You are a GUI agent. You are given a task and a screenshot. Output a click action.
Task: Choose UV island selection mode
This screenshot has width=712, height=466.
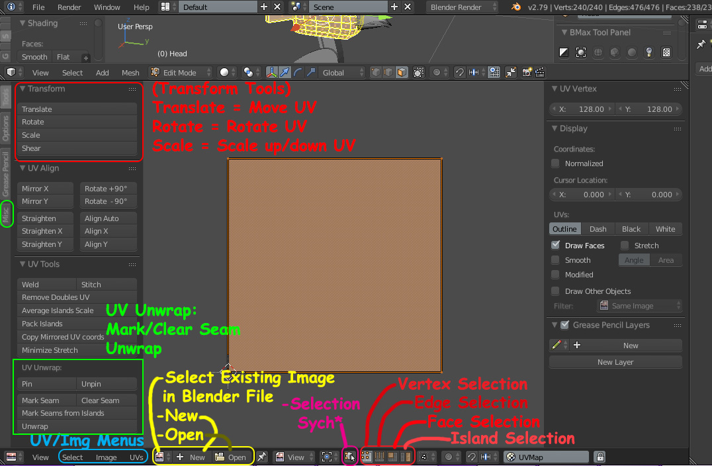click(x=406, y=457)
